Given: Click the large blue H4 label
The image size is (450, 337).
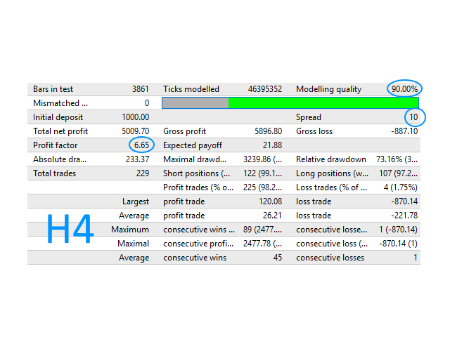Looking at the screenshot, I should 70,230.
